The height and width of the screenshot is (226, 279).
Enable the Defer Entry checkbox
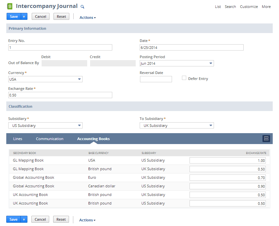[184, 78]
